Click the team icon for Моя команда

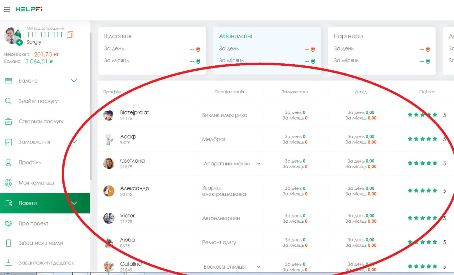9,183
